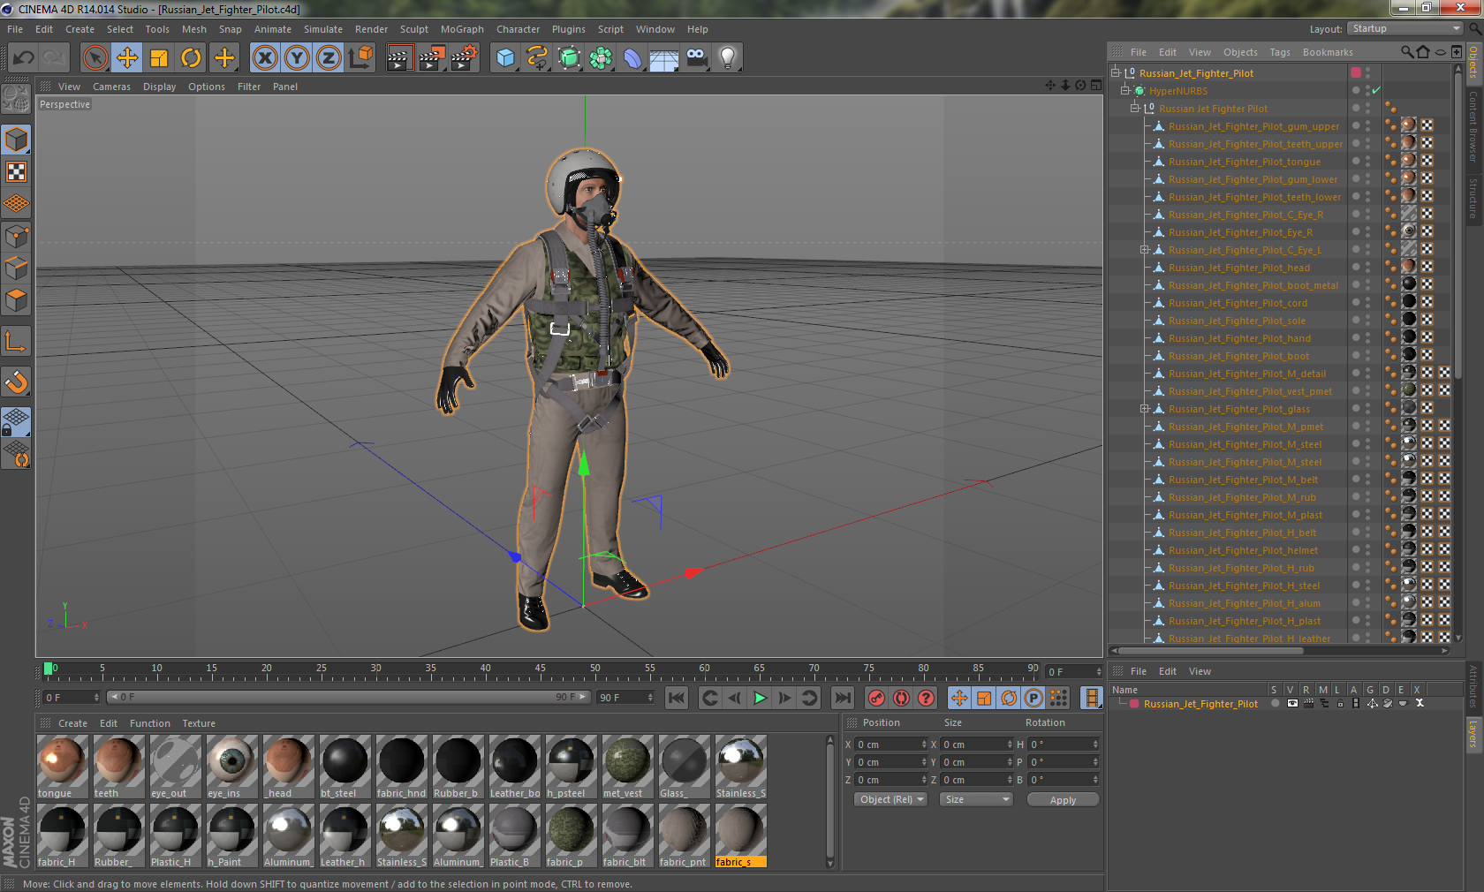The width and height of the screenshot is (1484, 892).
Task: Toggle visibility dot of Russian_Jet_Fighter_Pilot_boot
Action: [1356, 354]
